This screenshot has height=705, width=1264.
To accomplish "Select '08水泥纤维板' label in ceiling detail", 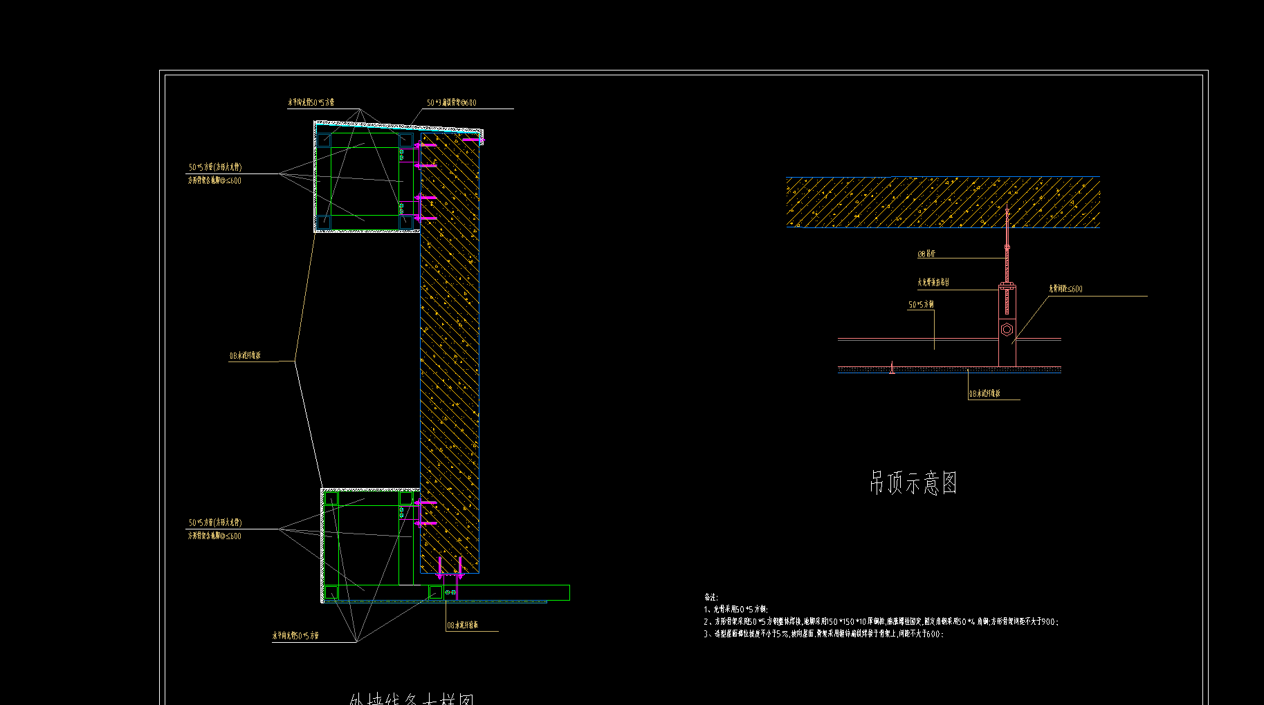I will click(984, 393).
